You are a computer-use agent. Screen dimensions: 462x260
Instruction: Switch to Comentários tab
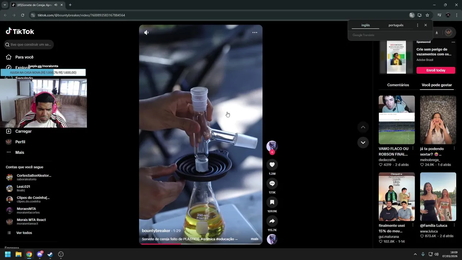(398, 85)
